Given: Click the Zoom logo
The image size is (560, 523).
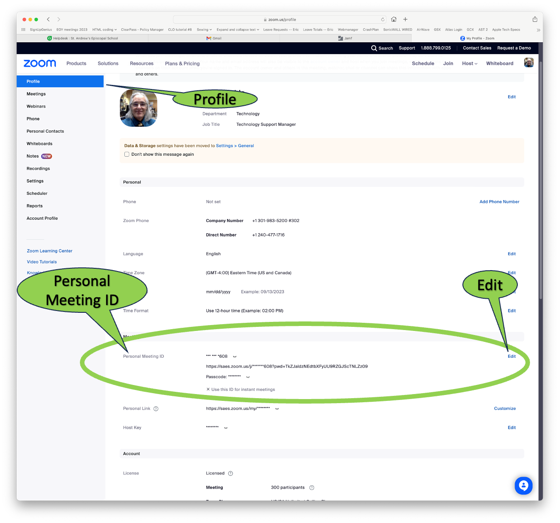Looking at the screenshot, I should [x=40, y=64].
